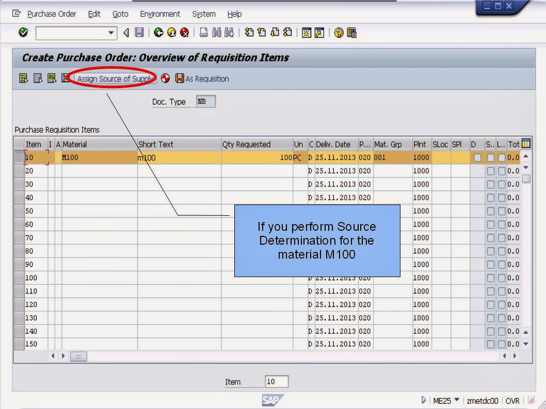The width and height of the screenshot is (546, 409).
Task: Click the Customize Local Layout icon
Action: tap(351, 32)
